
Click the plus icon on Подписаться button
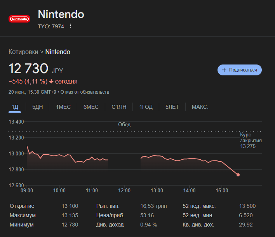[224, 70]
